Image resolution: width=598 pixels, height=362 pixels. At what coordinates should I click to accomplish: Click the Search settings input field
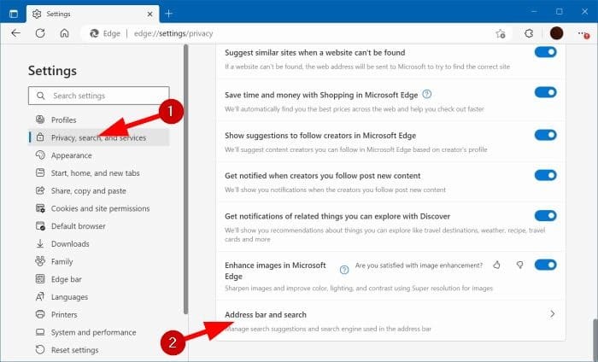click(x=99, y=96)
